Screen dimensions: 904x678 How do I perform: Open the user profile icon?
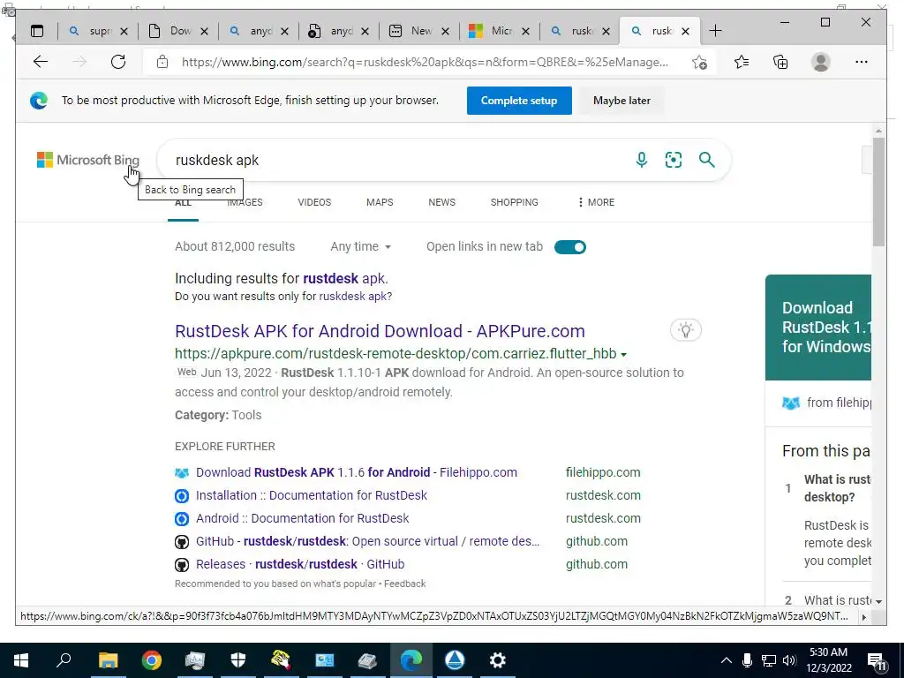[820, 62]
